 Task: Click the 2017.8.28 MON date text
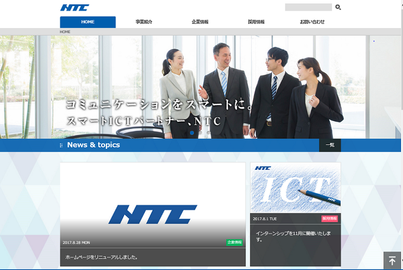click(77, 243)
